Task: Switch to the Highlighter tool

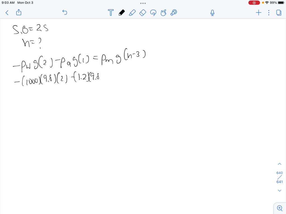Action: (x=132, y=13)
